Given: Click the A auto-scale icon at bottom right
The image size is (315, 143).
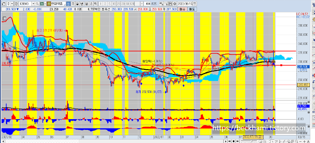Looking at the screenshot, I should coord(308,141).
